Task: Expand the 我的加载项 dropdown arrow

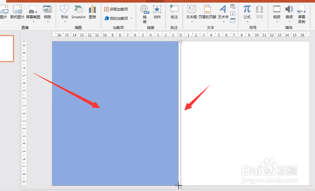Action: (132, 18)
